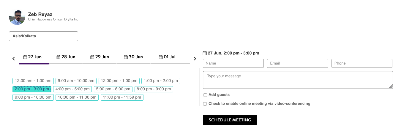
Task: Click the calendar icon beside 27 Jun tab
Action: tap(25, 57)
